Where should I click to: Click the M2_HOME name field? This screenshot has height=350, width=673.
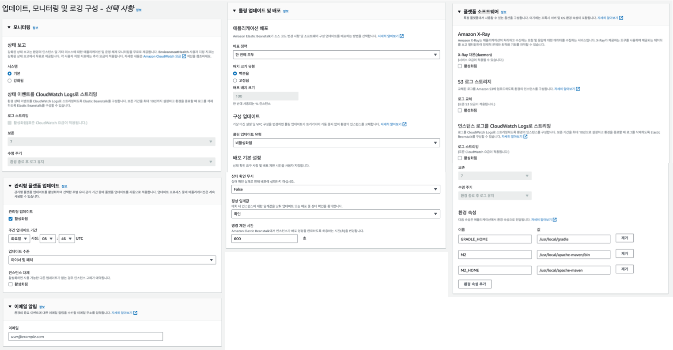pos(495,270)
